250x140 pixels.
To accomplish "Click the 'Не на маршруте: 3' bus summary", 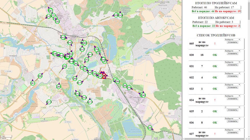I will click(x=228, y=26).
